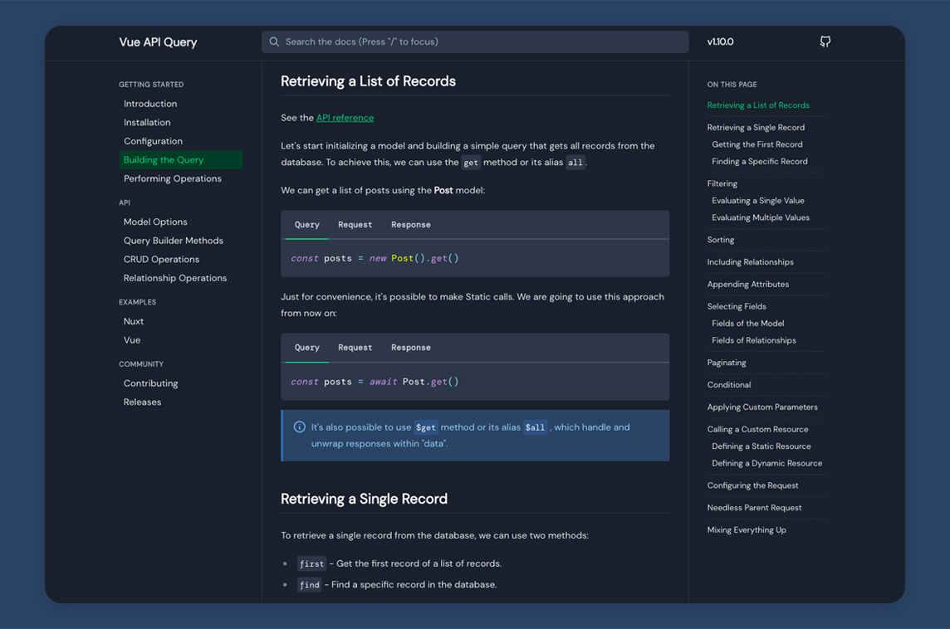The image size is (950, 629).
Task: Open Performing Operations page
Action: 173,178
